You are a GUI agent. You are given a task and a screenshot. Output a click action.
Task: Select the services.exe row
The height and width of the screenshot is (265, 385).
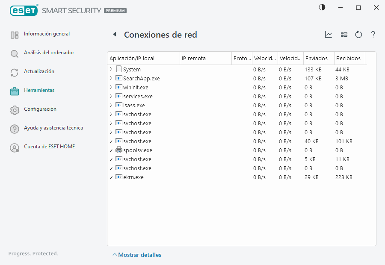pyautogui.click(x=138, y=96)
